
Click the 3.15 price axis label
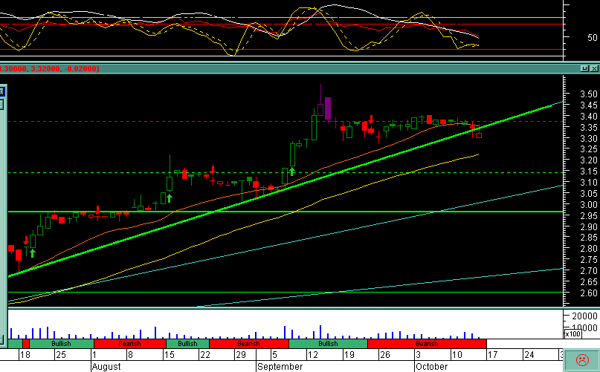coord(589,172)
